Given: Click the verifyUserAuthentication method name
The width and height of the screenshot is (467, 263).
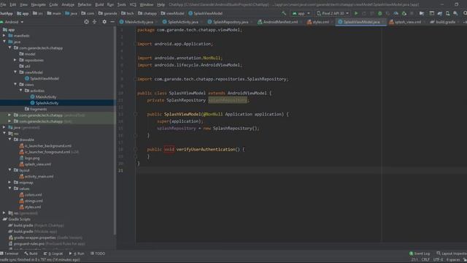Looking at the screenshot, I should (206, 149).
